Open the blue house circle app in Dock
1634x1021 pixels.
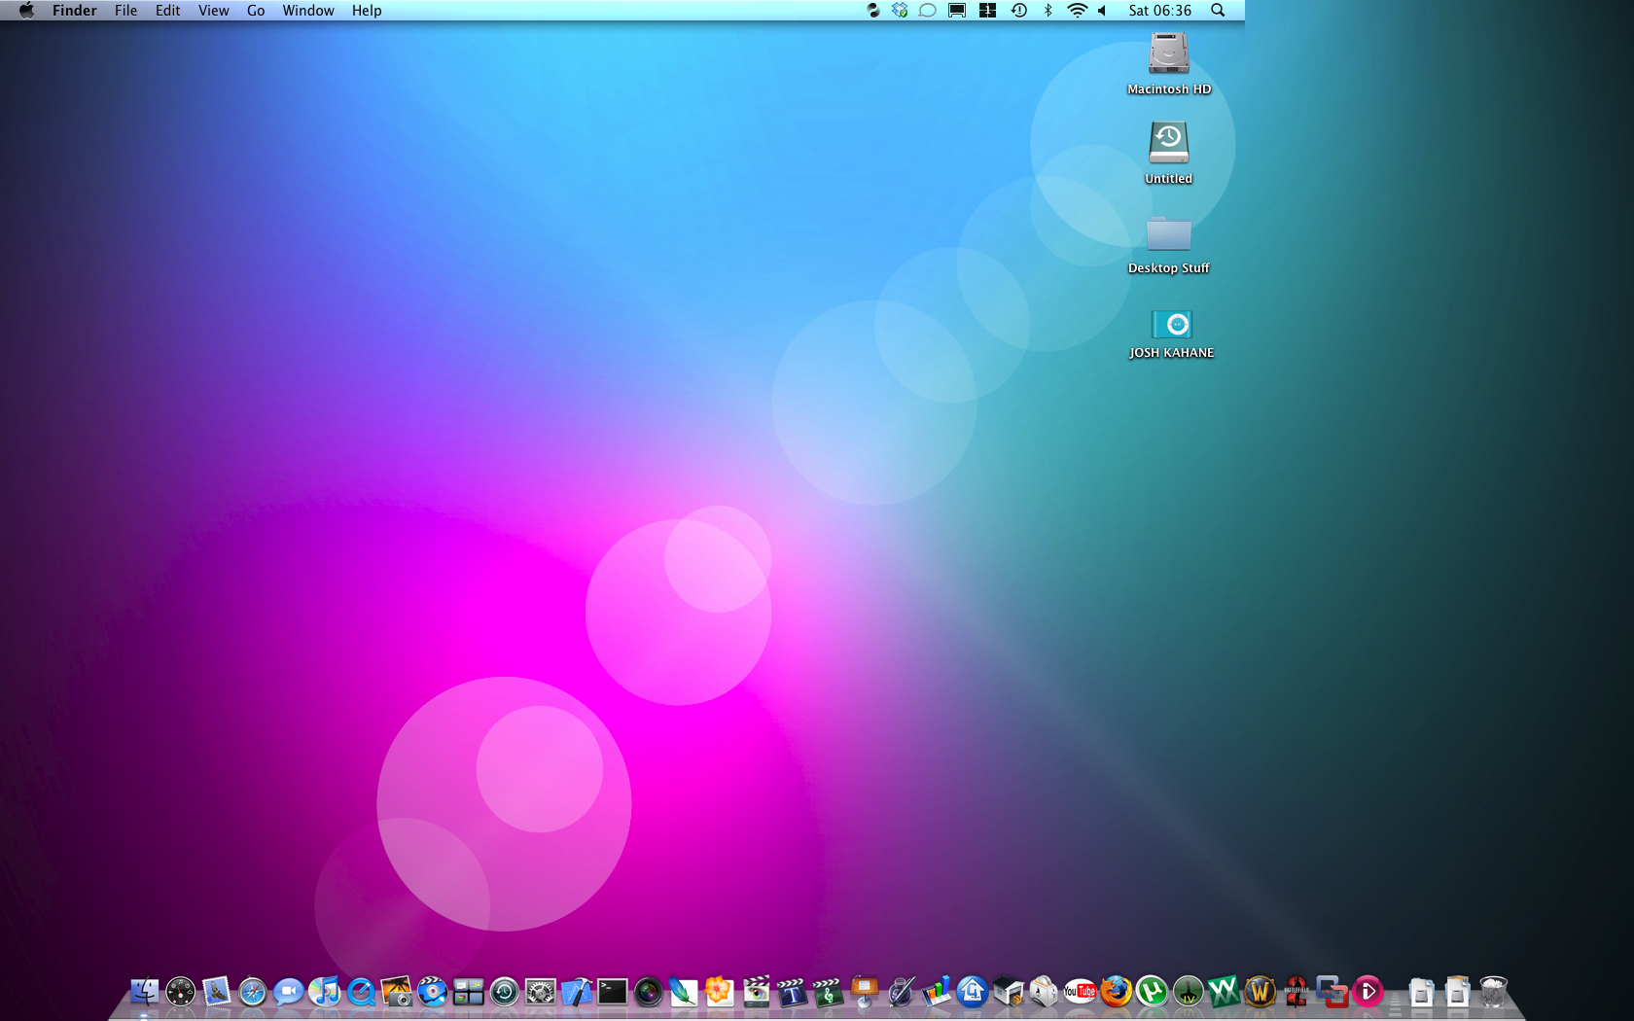tap(972, 992)
